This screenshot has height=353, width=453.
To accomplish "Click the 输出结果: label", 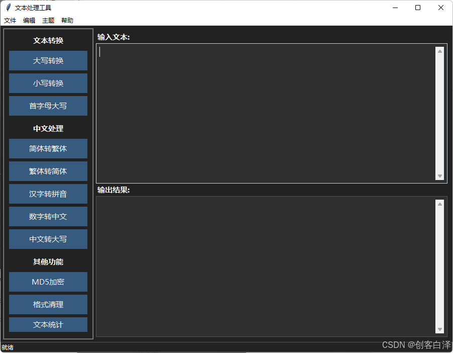I will click(x=114, y=190).
